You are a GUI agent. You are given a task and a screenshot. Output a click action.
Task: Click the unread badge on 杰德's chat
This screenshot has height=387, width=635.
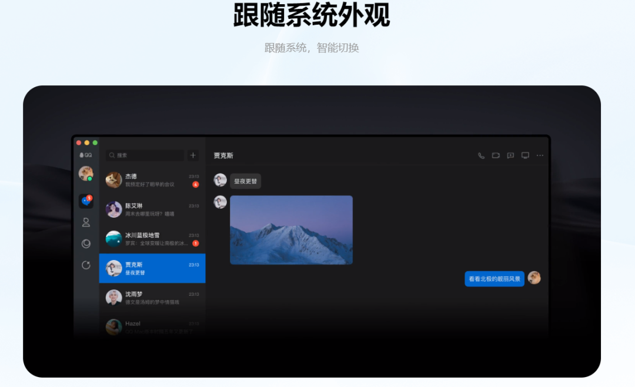click(195, 185)
